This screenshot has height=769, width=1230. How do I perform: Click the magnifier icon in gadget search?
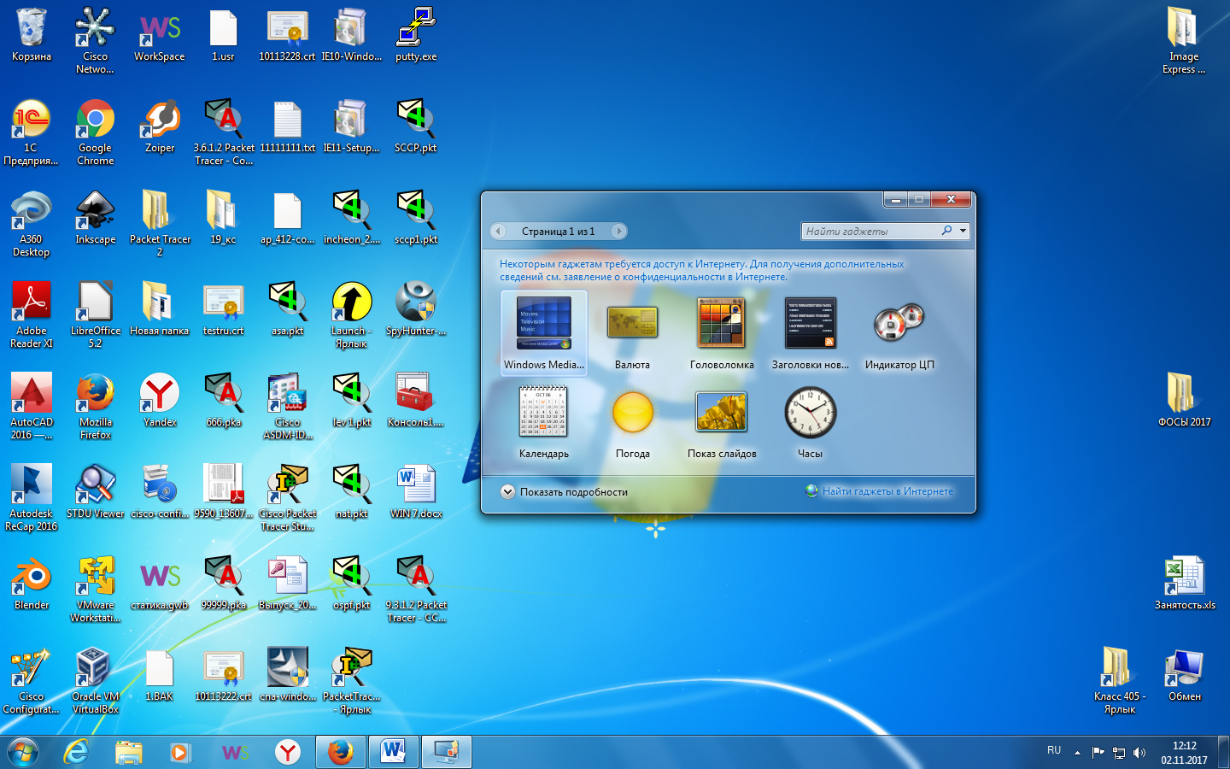tap(946, 231)
